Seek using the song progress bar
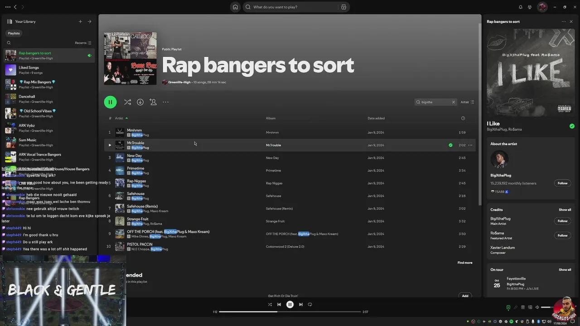This screenshot has width=580, height=326. click(x=290, y=312)
